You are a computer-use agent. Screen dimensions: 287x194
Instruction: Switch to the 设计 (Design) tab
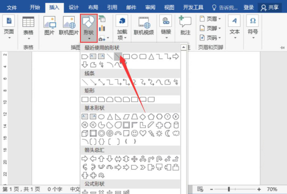[74, 7]
